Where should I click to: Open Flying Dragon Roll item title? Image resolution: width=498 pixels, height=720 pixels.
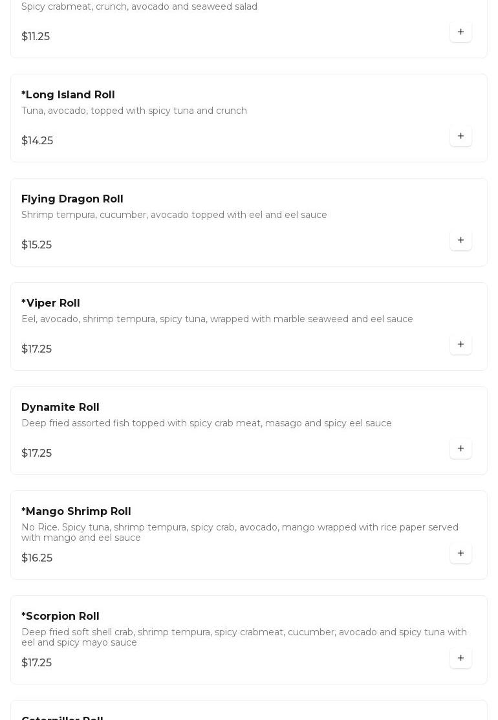72,199
